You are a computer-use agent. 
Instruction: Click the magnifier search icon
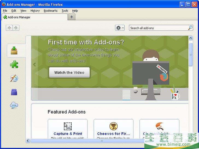tap(190, 28)
